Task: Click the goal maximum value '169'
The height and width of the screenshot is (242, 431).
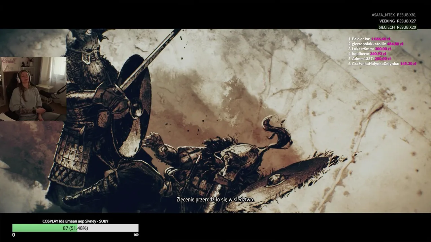Action: [x=136, y=235]
